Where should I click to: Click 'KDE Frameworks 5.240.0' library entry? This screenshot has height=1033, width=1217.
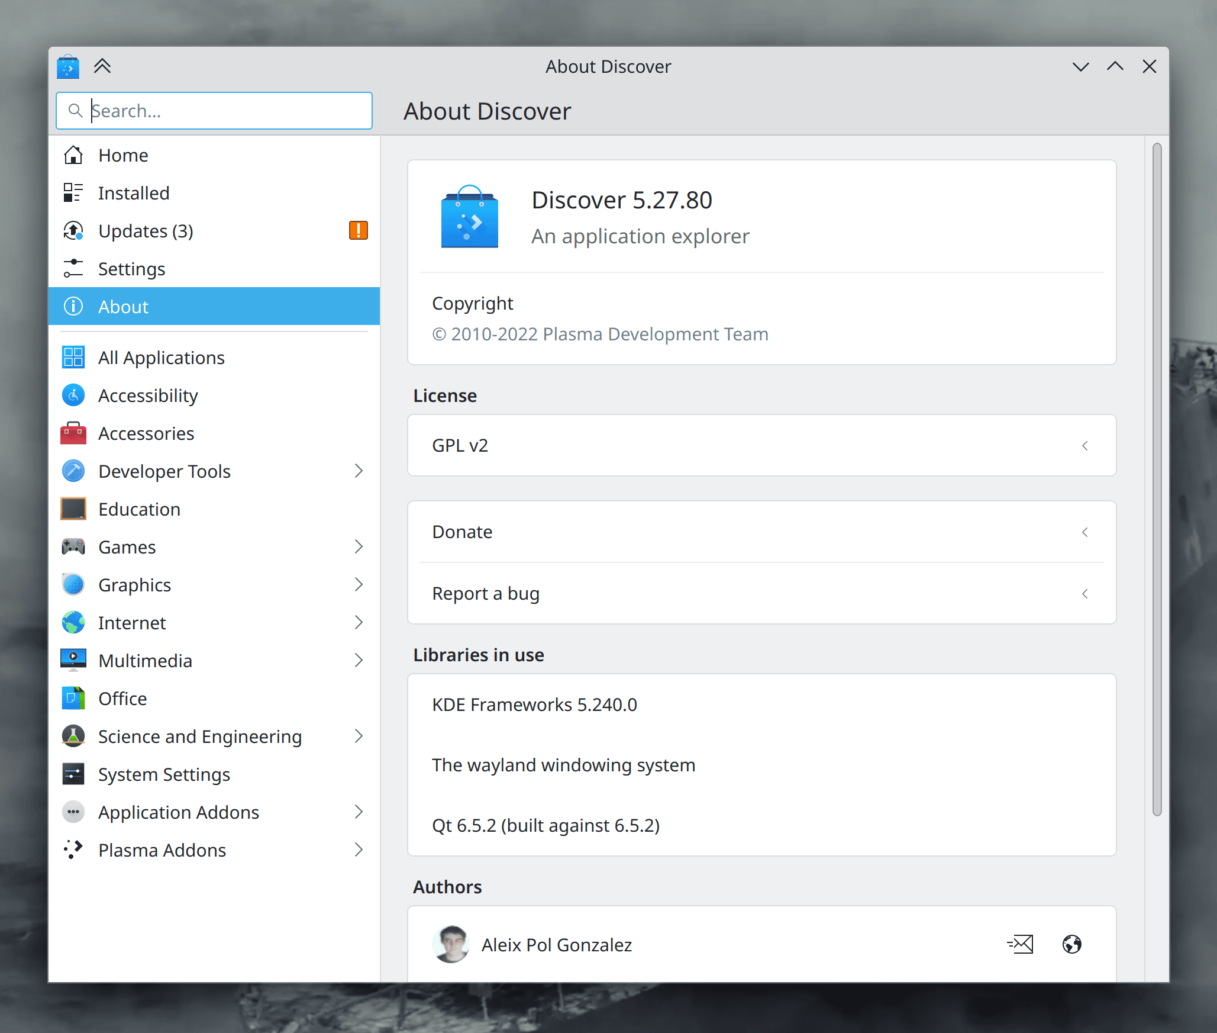(534, 704)
